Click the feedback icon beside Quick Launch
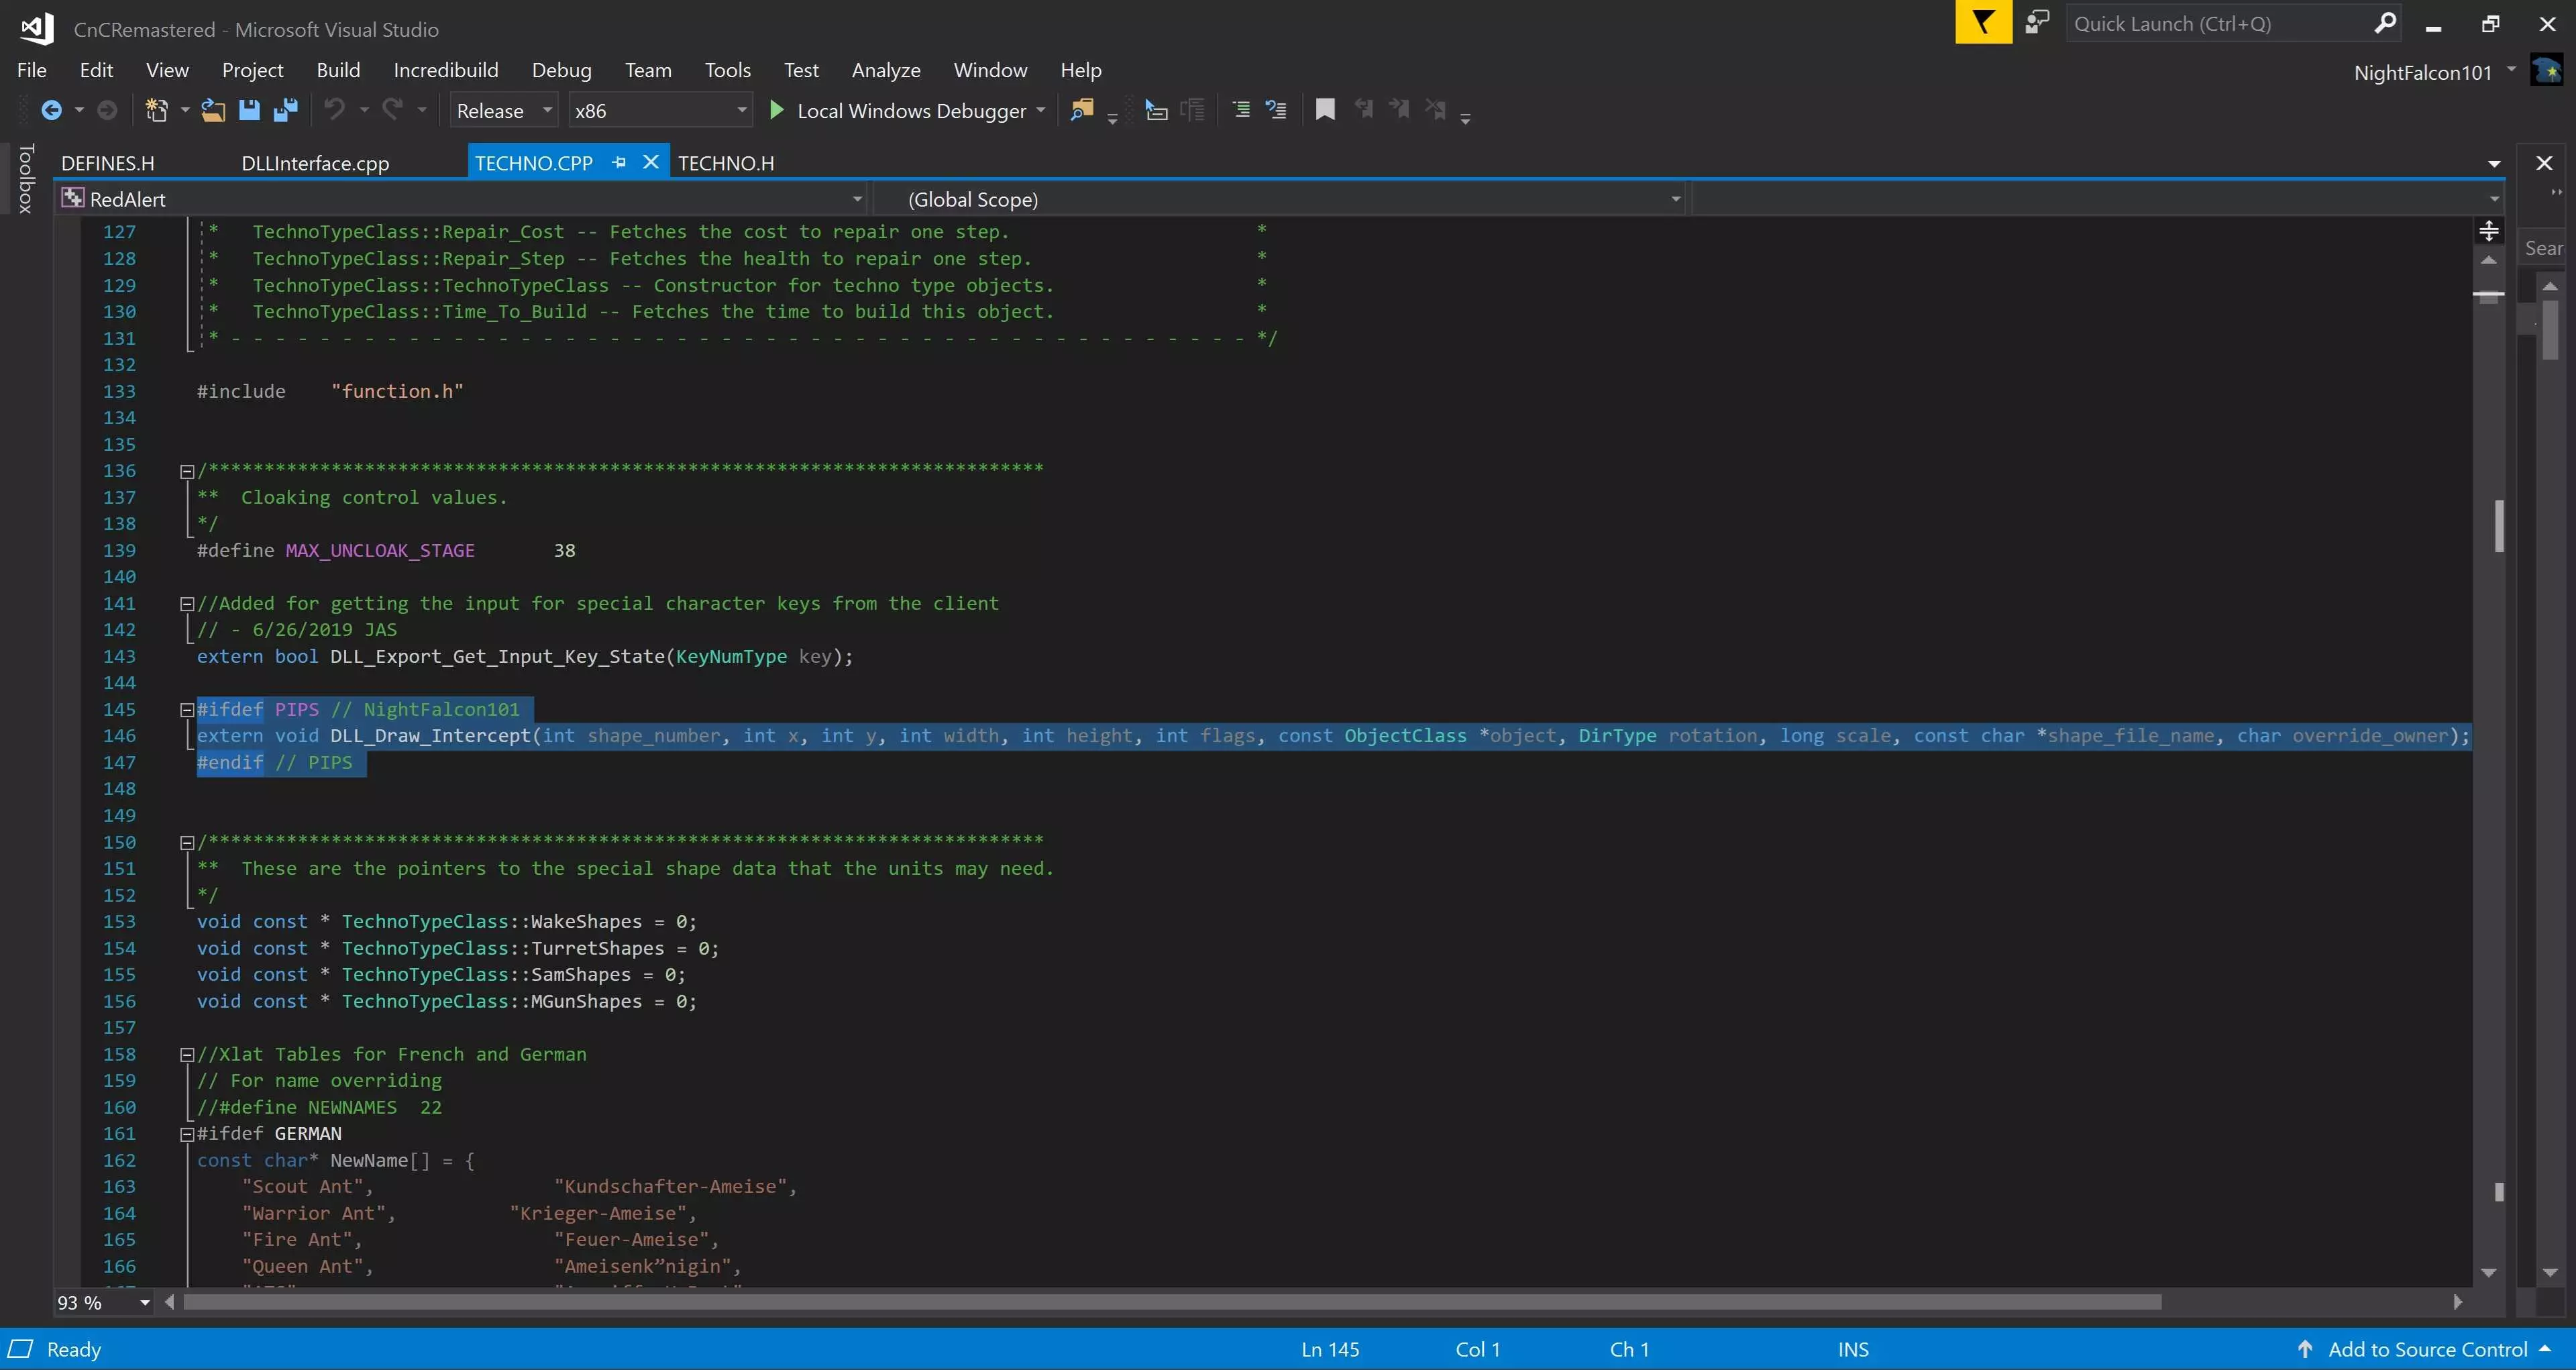This screenshot has width=2576, height=1370. (2037, 22)
